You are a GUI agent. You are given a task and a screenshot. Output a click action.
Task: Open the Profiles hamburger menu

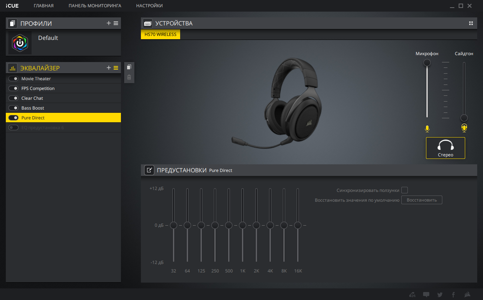[x=116, y=23]
